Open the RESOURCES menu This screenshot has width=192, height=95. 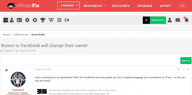tap(93, 6)
